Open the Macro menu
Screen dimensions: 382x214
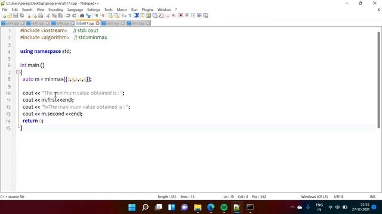(122, 10)
